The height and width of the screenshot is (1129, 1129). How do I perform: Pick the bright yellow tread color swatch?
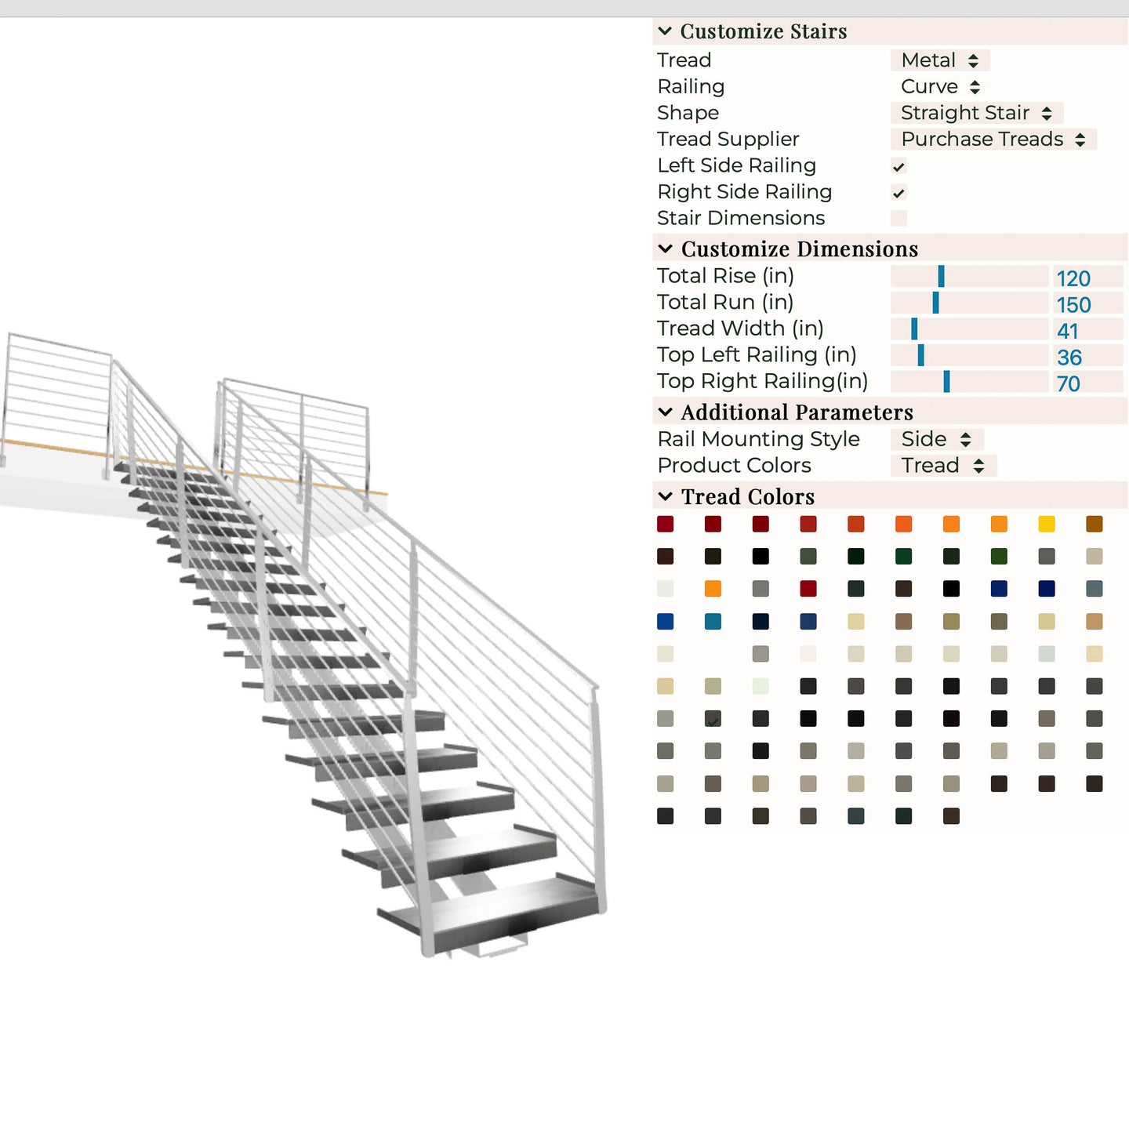point(1047,525)
